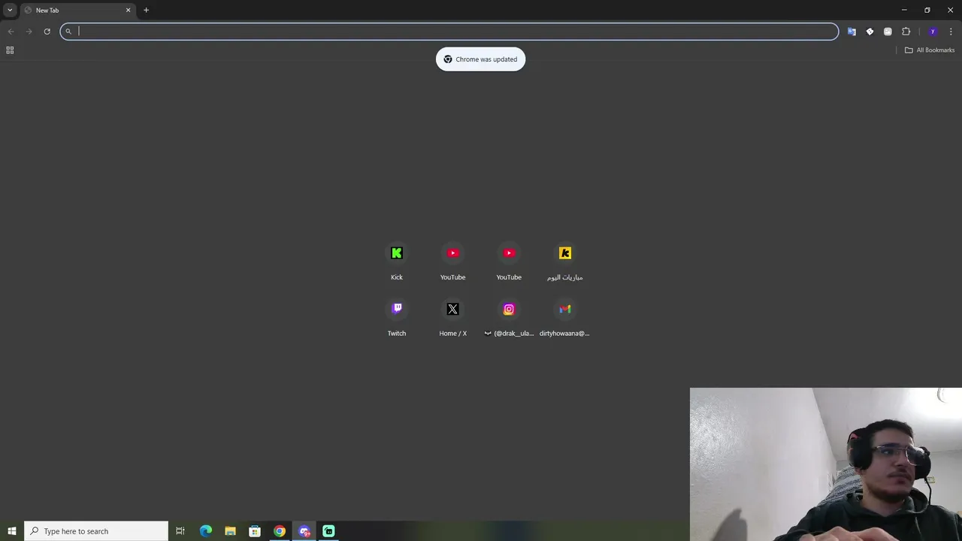Open the Windows Start menu
This screenshot has height=541, width=962.
12,531
